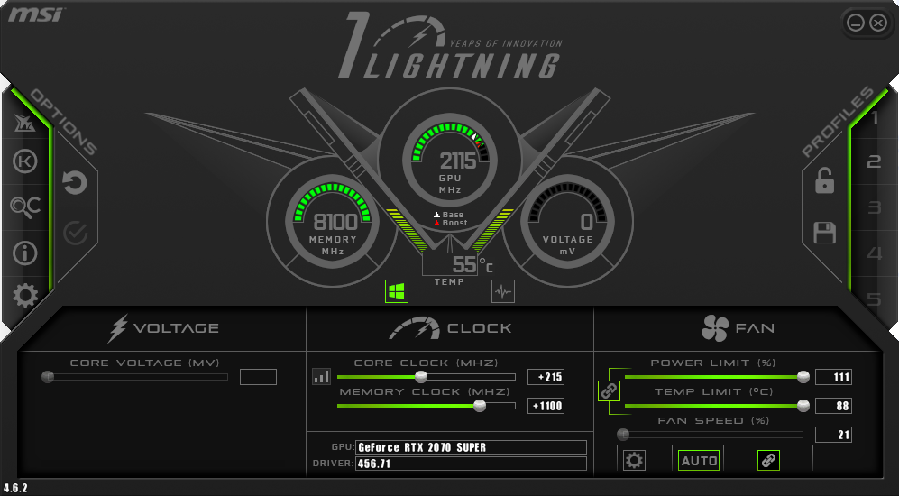The image size is (899, 496).
Task: Edit the Fan Speed 21 field
Action: (x=833, y=435)
